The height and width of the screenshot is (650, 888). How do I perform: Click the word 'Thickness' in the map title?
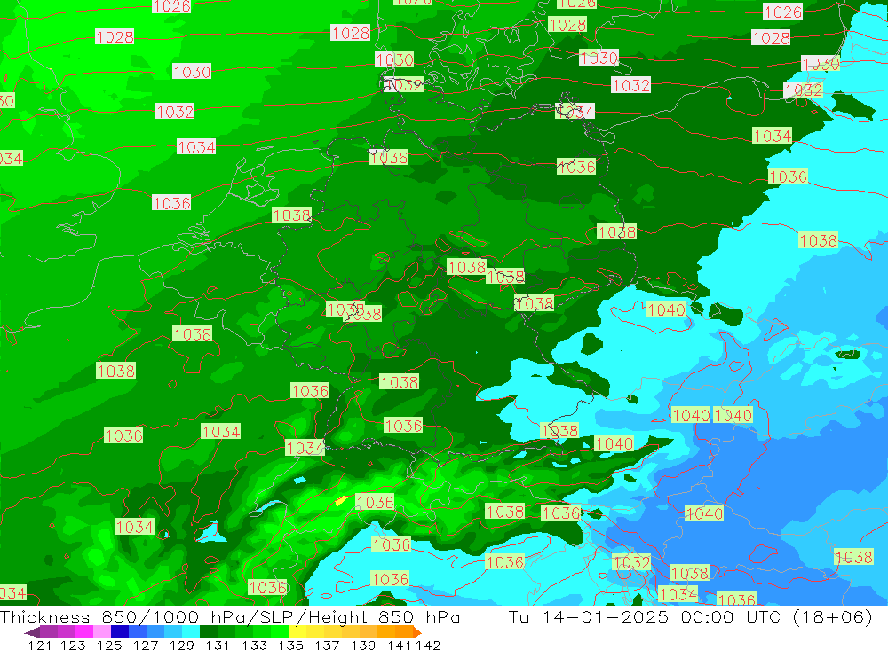tap(44, 616)
